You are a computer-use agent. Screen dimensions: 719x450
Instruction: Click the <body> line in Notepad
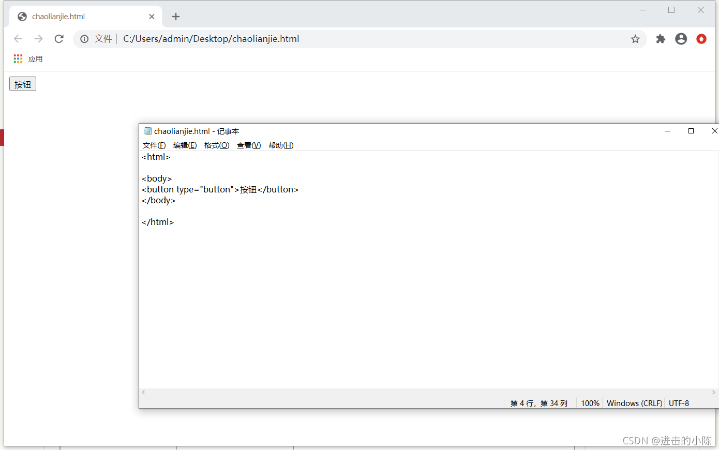[x=157, y=178]
